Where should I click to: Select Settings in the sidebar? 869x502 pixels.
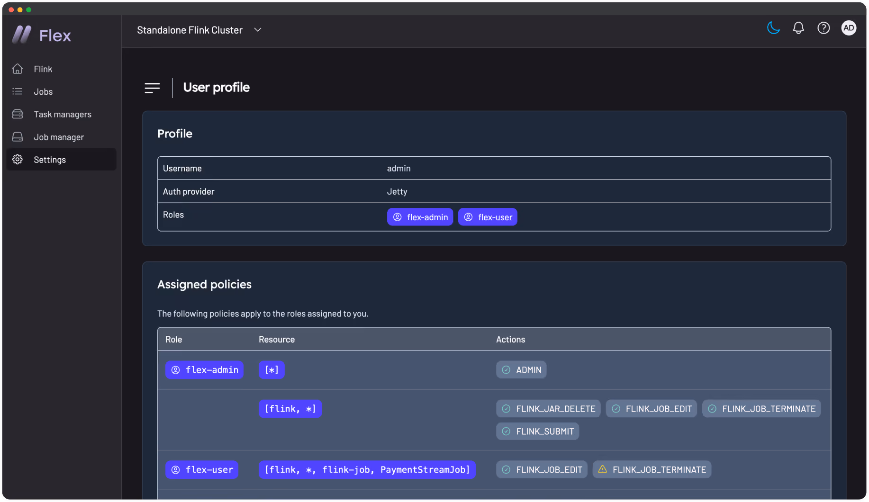click(61, 160)
